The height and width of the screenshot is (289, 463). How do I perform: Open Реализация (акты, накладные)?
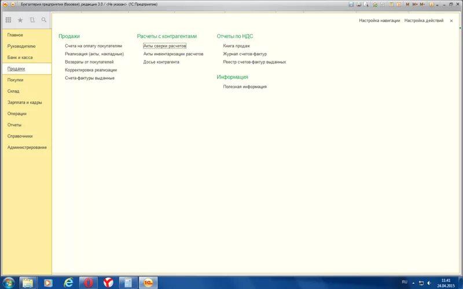[94, 54]
